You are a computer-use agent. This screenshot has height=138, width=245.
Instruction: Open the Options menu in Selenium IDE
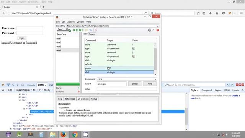tap(80, 22)
